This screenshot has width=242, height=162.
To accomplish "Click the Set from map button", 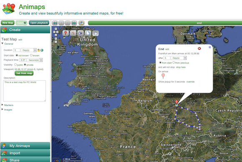I will 24,73.
